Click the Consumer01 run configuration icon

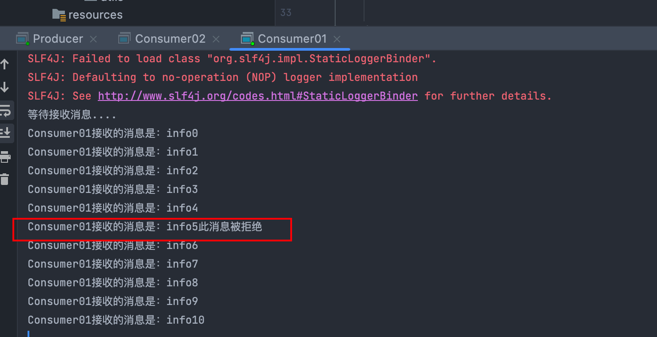(247, 39)
